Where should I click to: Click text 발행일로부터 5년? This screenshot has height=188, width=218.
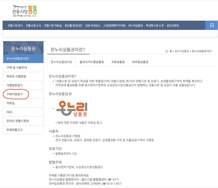[66, 154]
